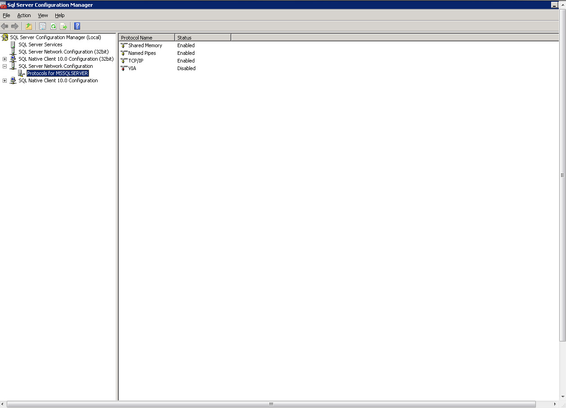This screenshot has height=408, width=566.
Task: Click the VIA protocol icon
Action: (x=124, y=68)
